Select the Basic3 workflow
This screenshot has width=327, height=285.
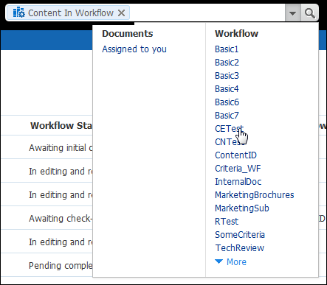(x=227, y=76)
